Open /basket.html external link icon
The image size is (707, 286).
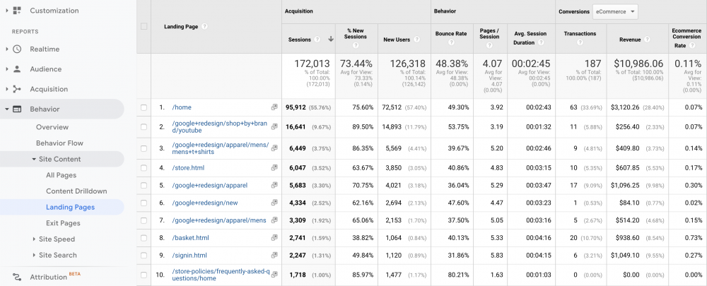coord(274,239)
